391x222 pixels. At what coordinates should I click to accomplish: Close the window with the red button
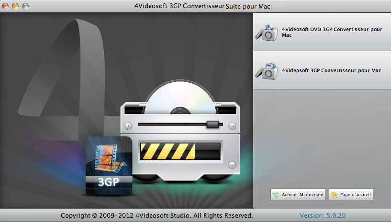[x=6, y=6]
